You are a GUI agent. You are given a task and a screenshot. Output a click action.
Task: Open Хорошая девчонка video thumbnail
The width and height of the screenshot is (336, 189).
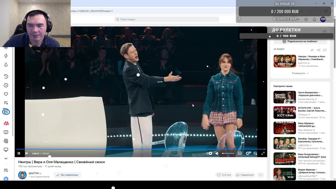tap(285, 97)
